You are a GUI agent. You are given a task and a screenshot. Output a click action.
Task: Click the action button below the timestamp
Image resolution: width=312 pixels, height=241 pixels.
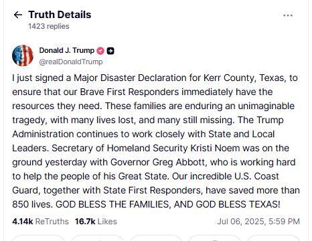[273, 238]
